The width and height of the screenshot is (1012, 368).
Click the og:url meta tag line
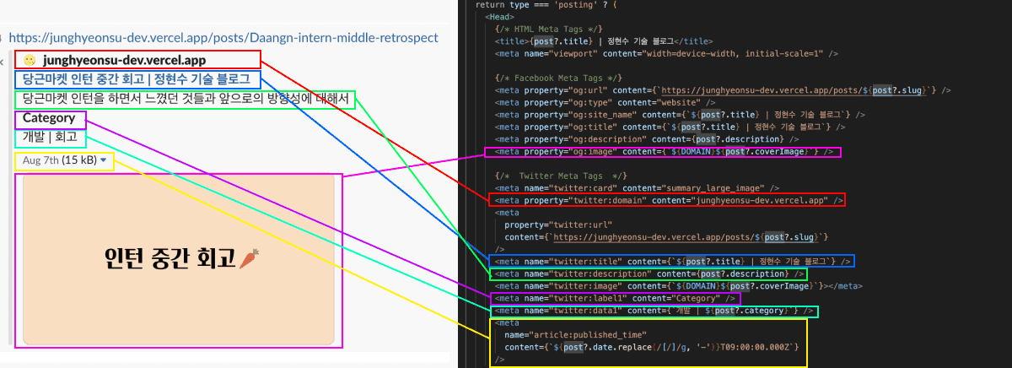[x=723, y=90]
